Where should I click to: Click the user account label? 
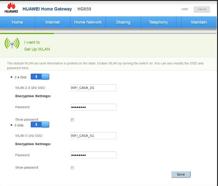coord(185,9)
